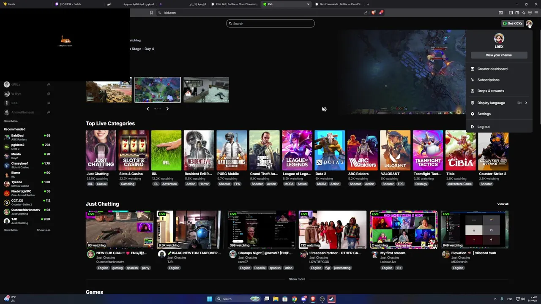Open the ISAAC NEWTON TAKEOVER stream thumbnail
The image size is (541, 304).
click(x=191, y=230)
